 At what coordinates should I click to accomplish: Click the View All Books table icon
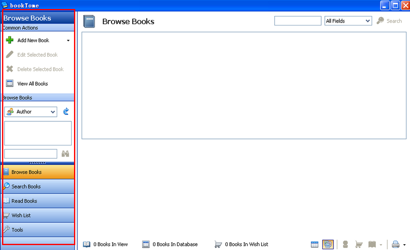[x=10, y=84]
